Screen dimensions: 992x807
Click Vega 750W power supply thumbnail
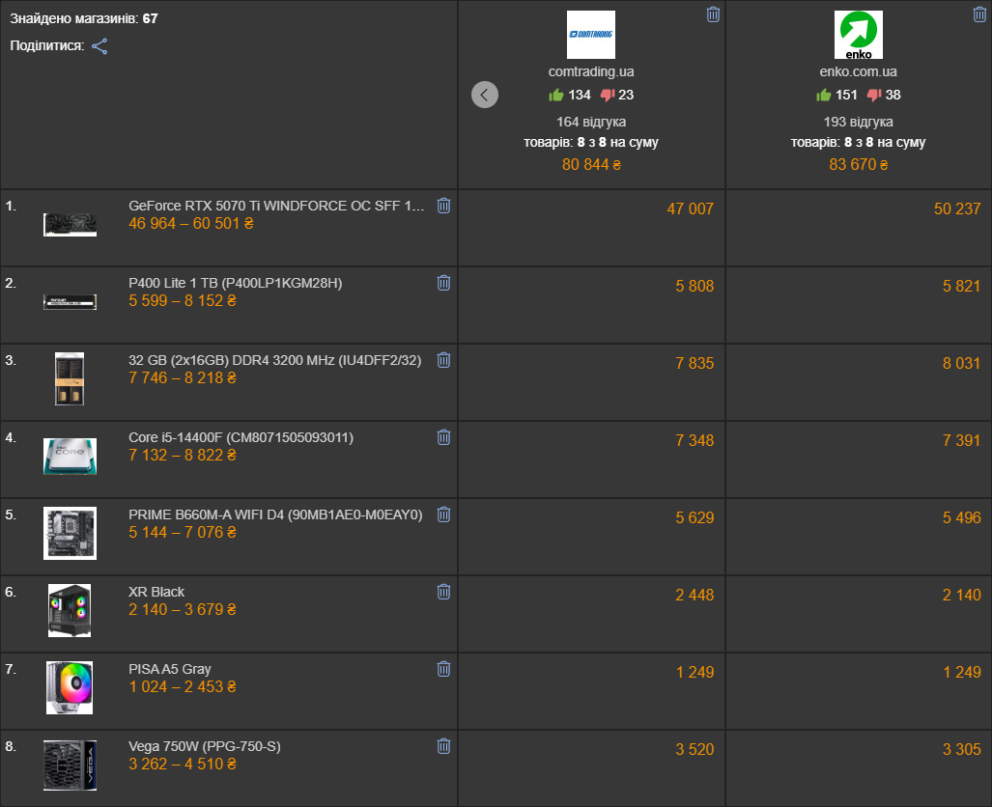pos(70,765)
